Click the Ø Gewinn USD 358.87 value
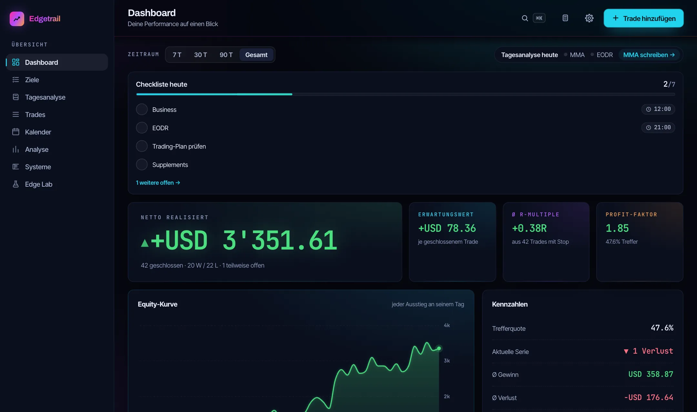Viewport: 697px width, 412px height. coord(651,374)
